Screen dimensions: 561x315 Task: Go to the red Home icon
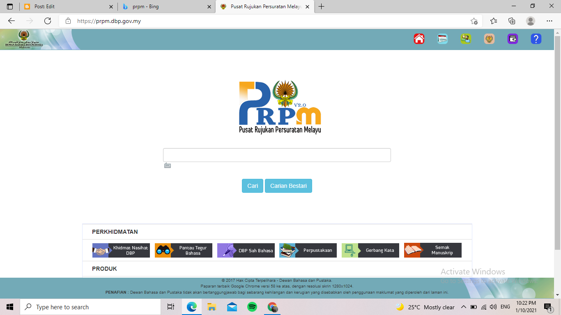click(x=419, y=39)
